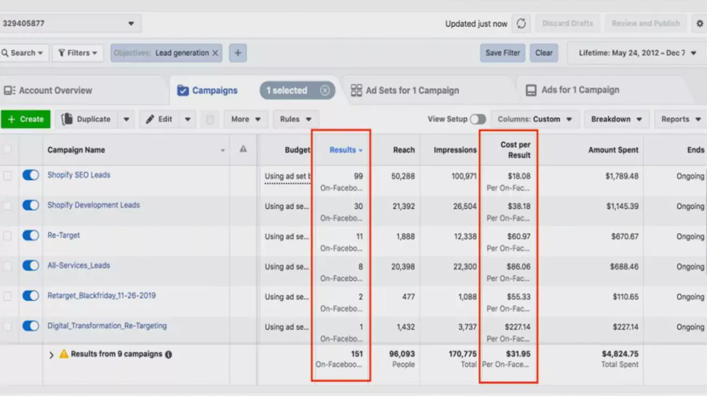This screenshot has width=707, height=396.
Task: Disable the Re-Target campaign toggle
Action: [x=31, y=235]
